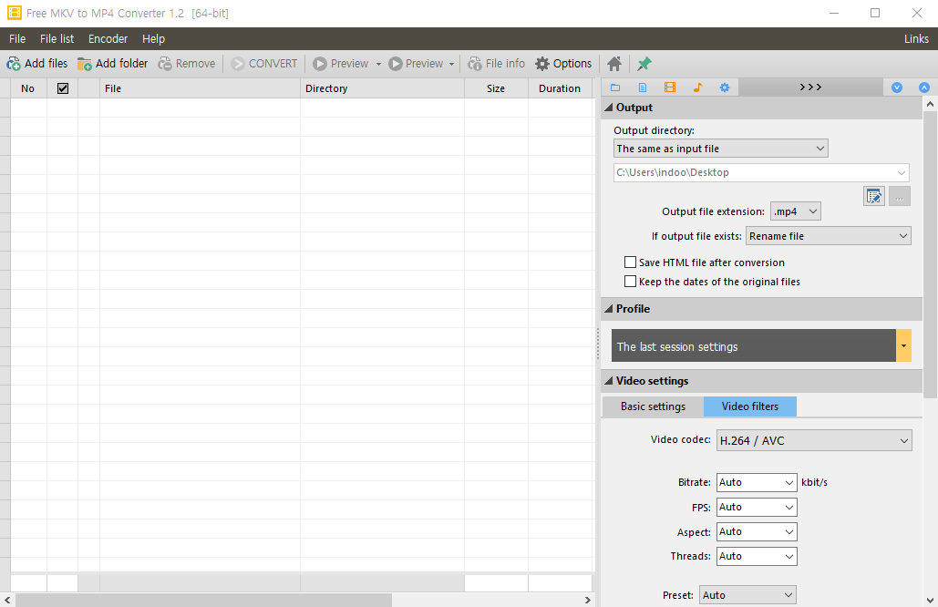Open the File list menu

57,39
